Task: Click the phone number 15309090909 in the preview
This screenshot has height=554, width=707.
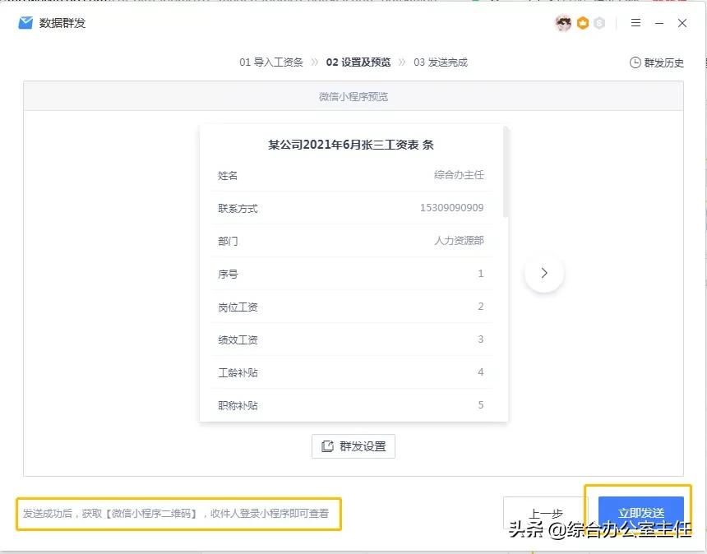Action: (451, 208)
